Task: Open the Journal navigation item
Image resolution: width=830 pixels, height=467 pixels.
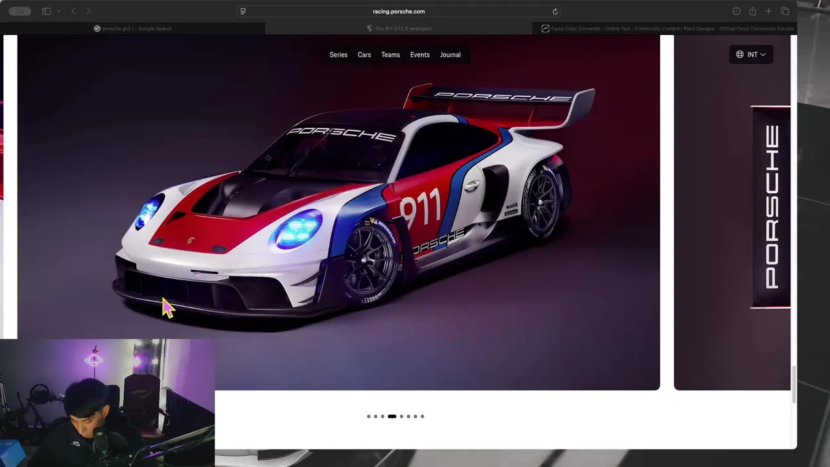Action: 450,54
